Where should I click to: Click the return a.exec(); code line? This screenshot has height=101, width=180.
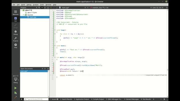point(67,75)
